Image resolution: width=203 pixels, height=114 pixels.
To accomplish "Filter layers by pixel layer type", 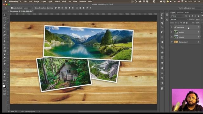I will (x=186, y=16).
